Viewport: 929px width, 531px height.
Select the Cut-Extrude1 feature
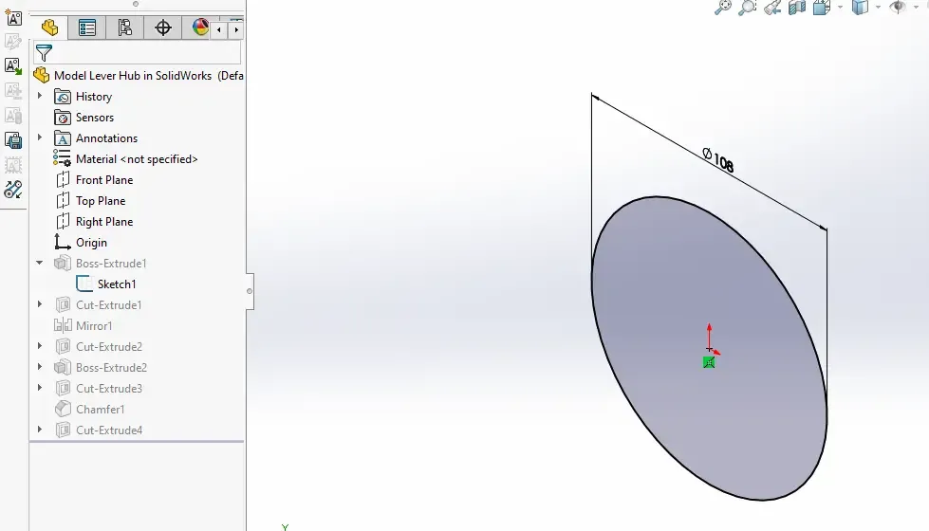pos(109,305)
